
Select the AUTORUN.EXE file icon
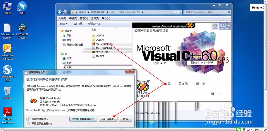(x=93, y=44)
